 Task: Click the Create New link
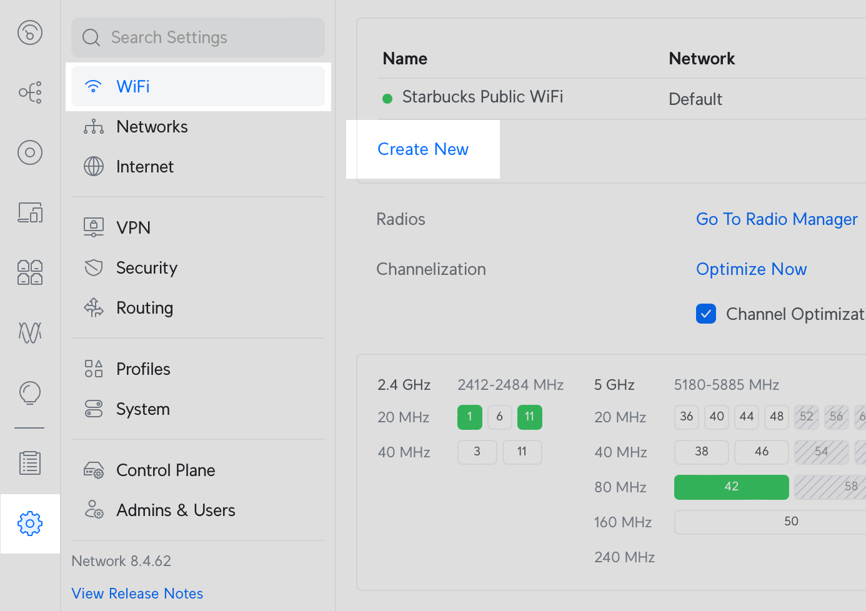pos(423,149)
